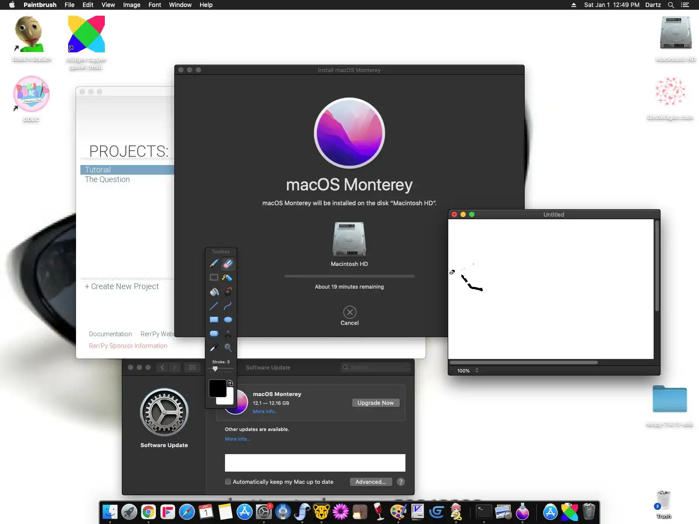Open the Help menu
The image size is (699, 524).
point(206,5)
